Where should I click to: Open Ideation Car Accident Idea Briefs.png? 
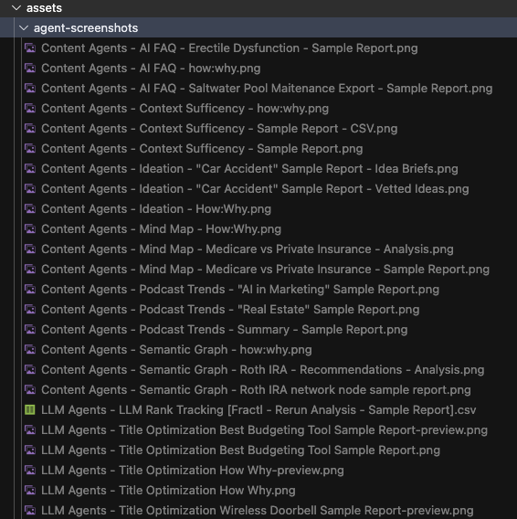(249, 169)
